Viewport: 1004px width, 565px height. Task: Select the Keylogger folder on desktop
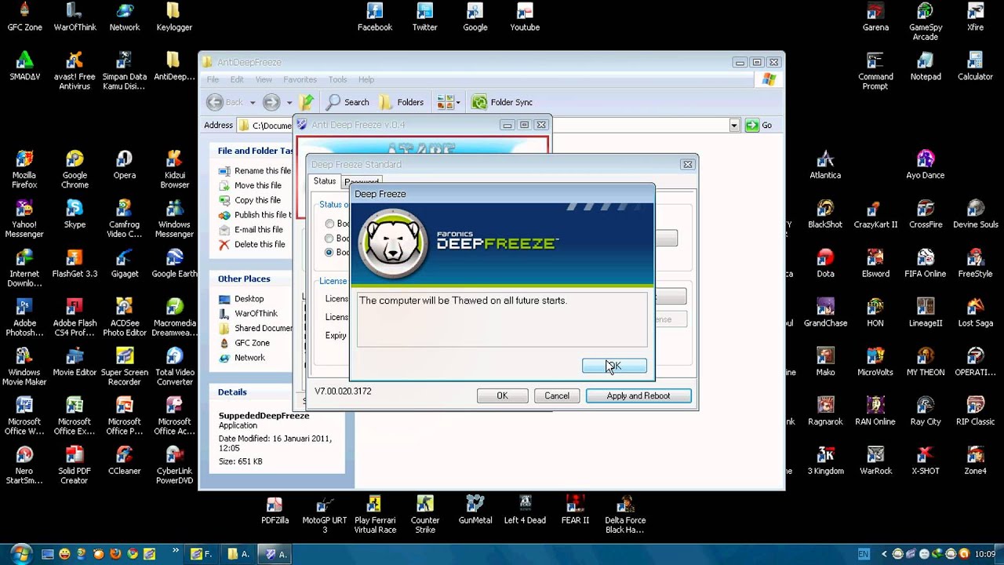pyautogui.click(x=173, y=12)
